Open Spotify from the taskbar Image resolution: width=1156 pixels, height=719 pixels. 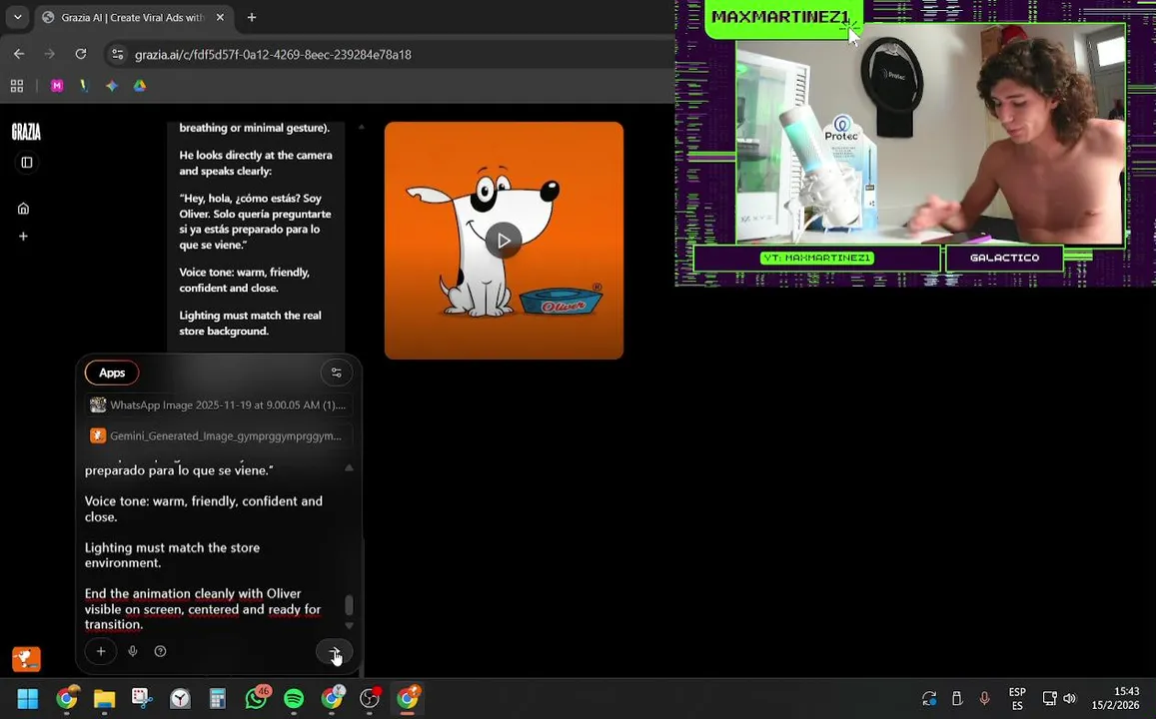294,698
